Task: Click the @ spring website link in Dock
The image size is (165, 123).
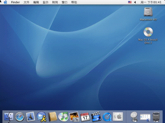Action: click(x=134, y=117)
